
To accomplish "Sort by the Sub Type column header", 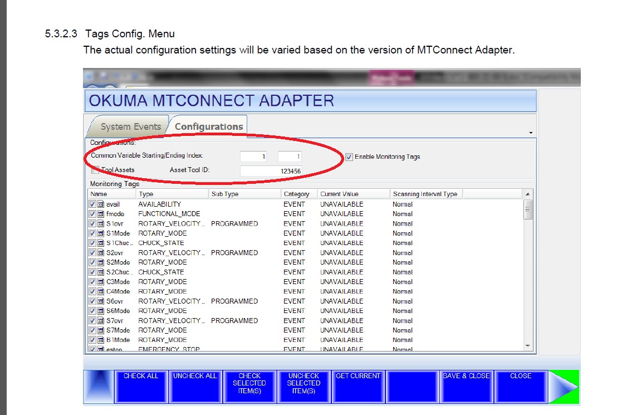I will pyautogui.click(x=245, y=194).
